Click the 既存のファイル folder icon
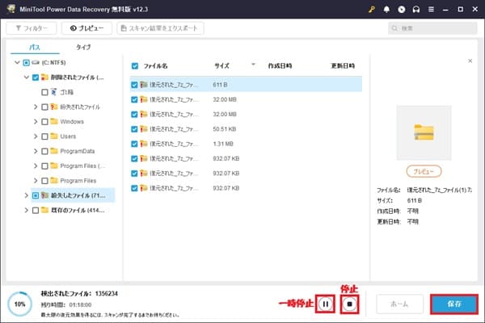This screenshot has height=323, width=485. pyautogui.click(x=44, y=210)
